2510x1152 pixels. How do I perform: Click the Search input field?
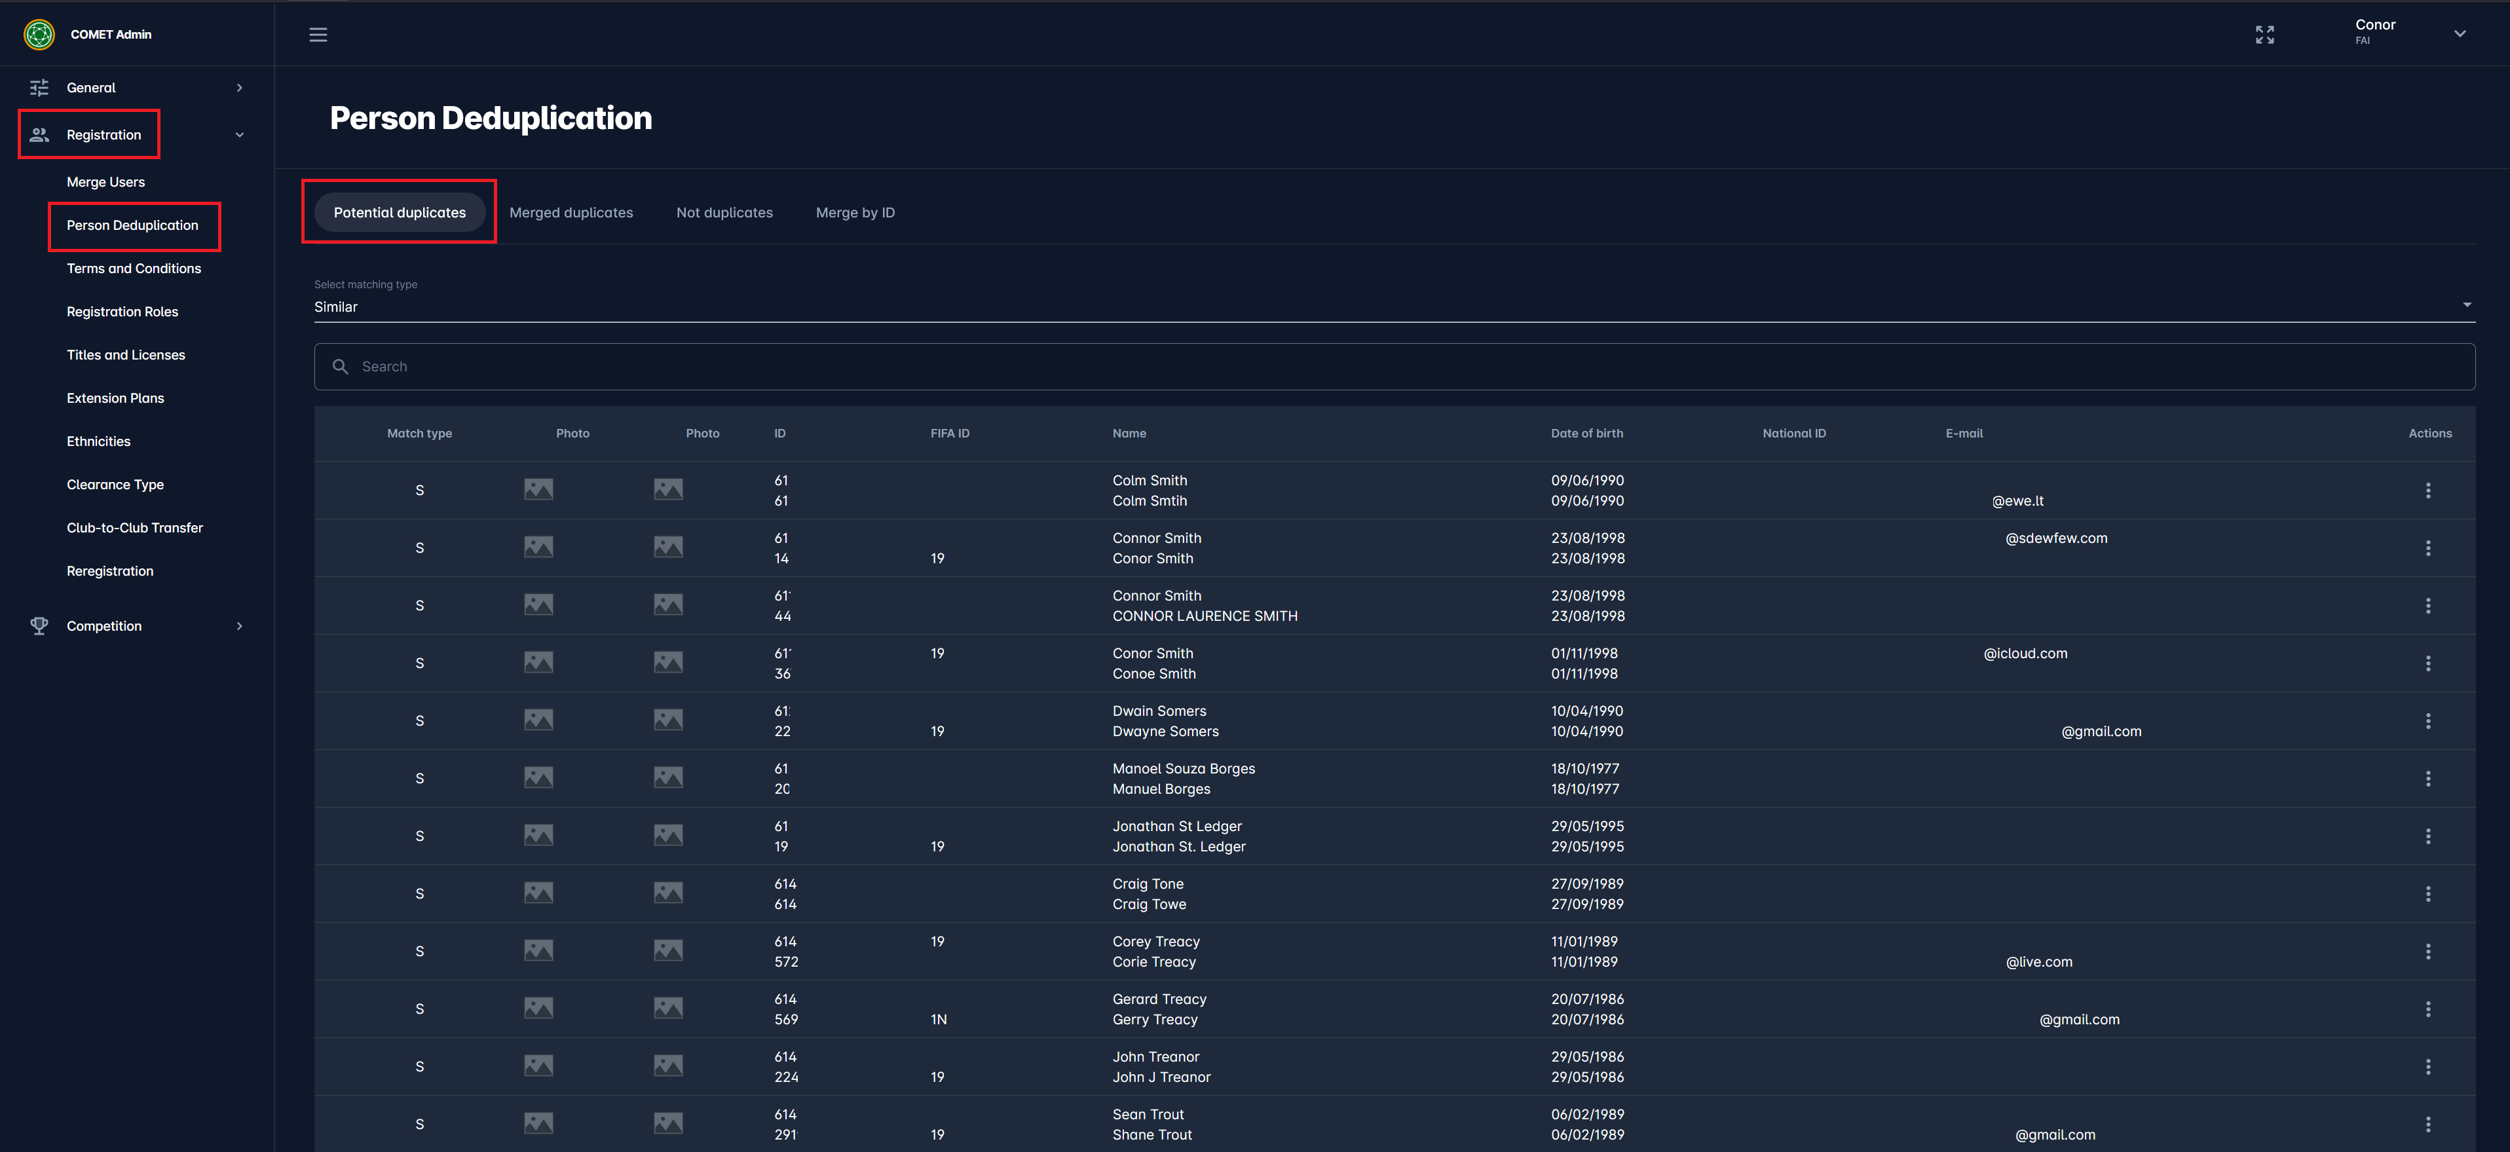click(1393, 367)
